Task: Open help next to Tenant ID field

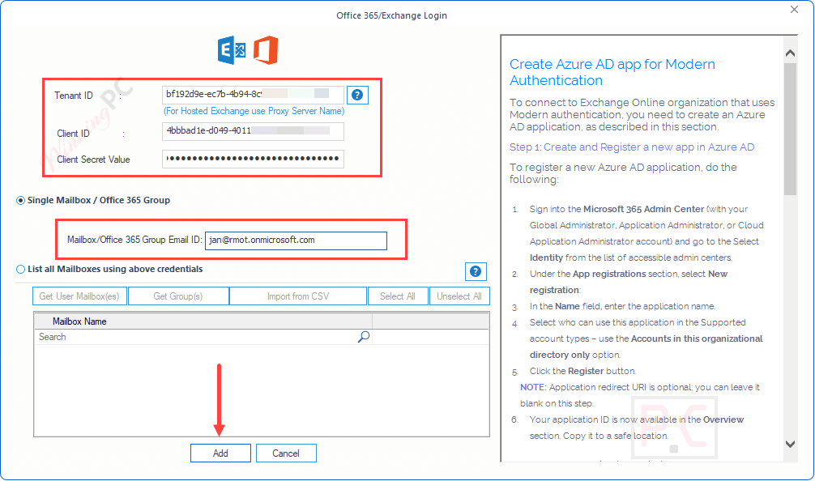Action: pos(357,95)
